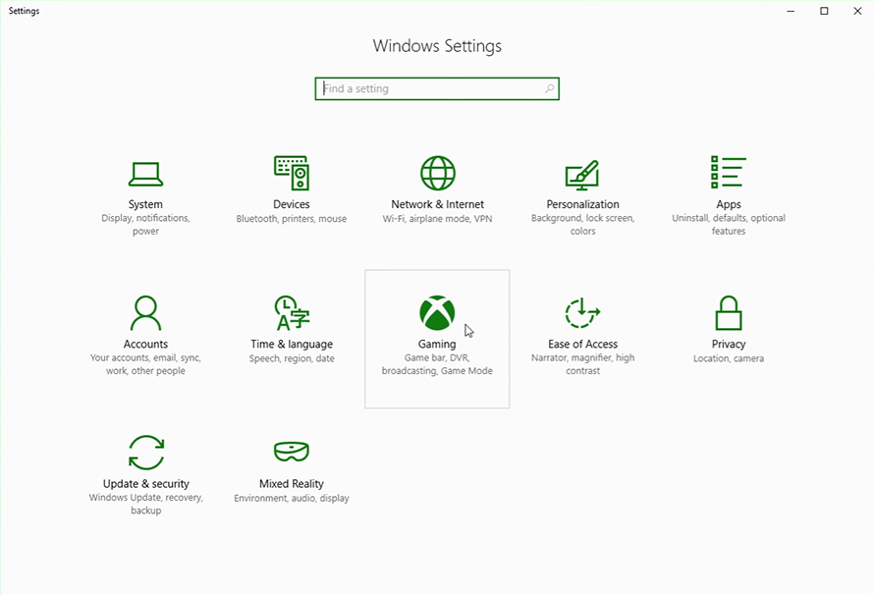
Task: Open the Network & Internet globe icon
Action: [x=438, y=173]
